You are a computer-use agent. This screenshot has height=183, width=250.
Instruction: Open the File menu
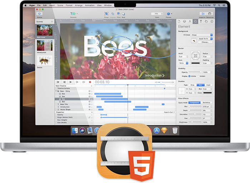coord(39,5)
